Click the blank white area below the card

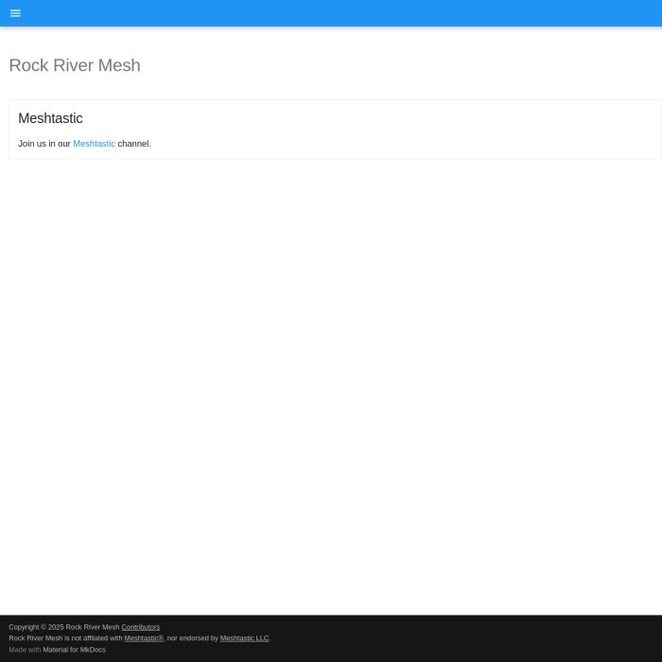pyautogui.click(x=331, y=378)
